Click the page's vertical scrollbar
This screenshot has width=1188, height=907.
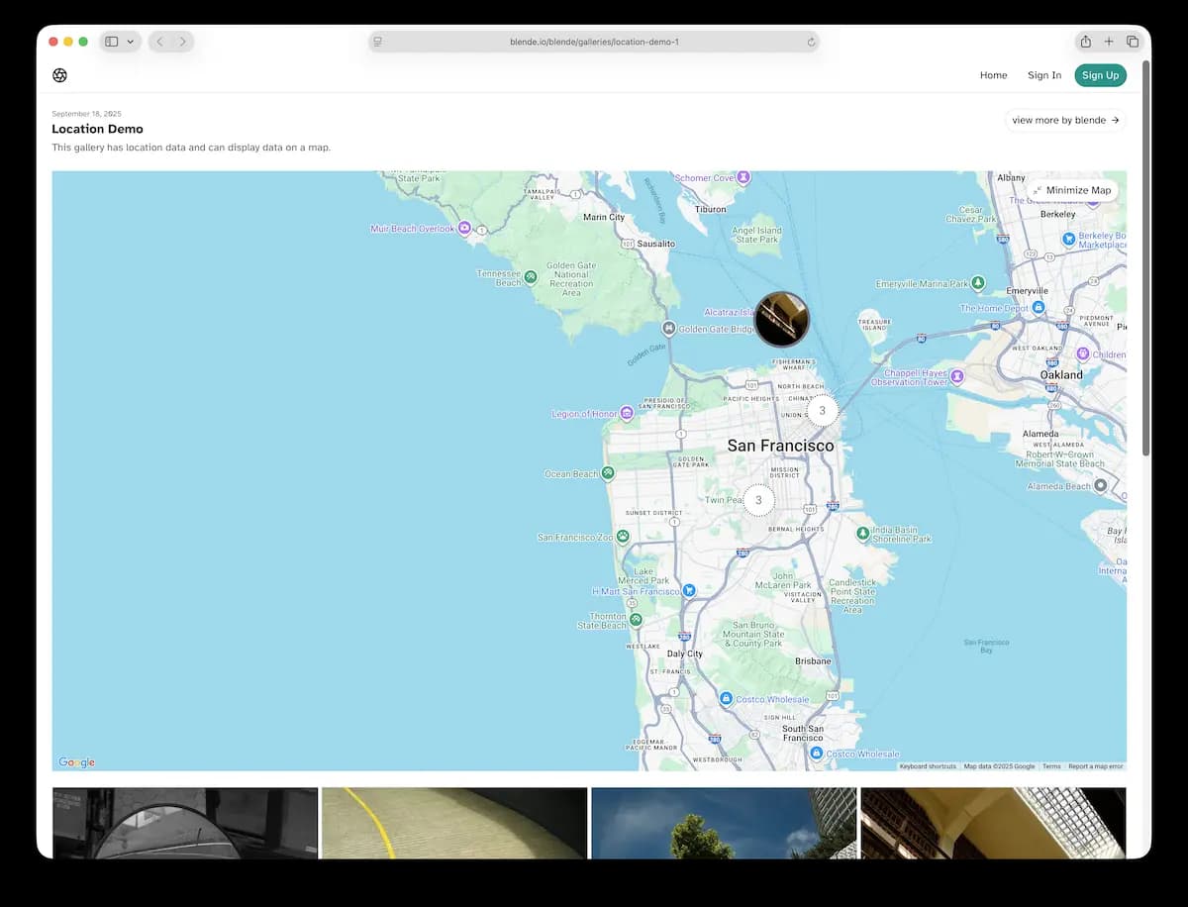pyautogui.click(x=1146, y=257)
